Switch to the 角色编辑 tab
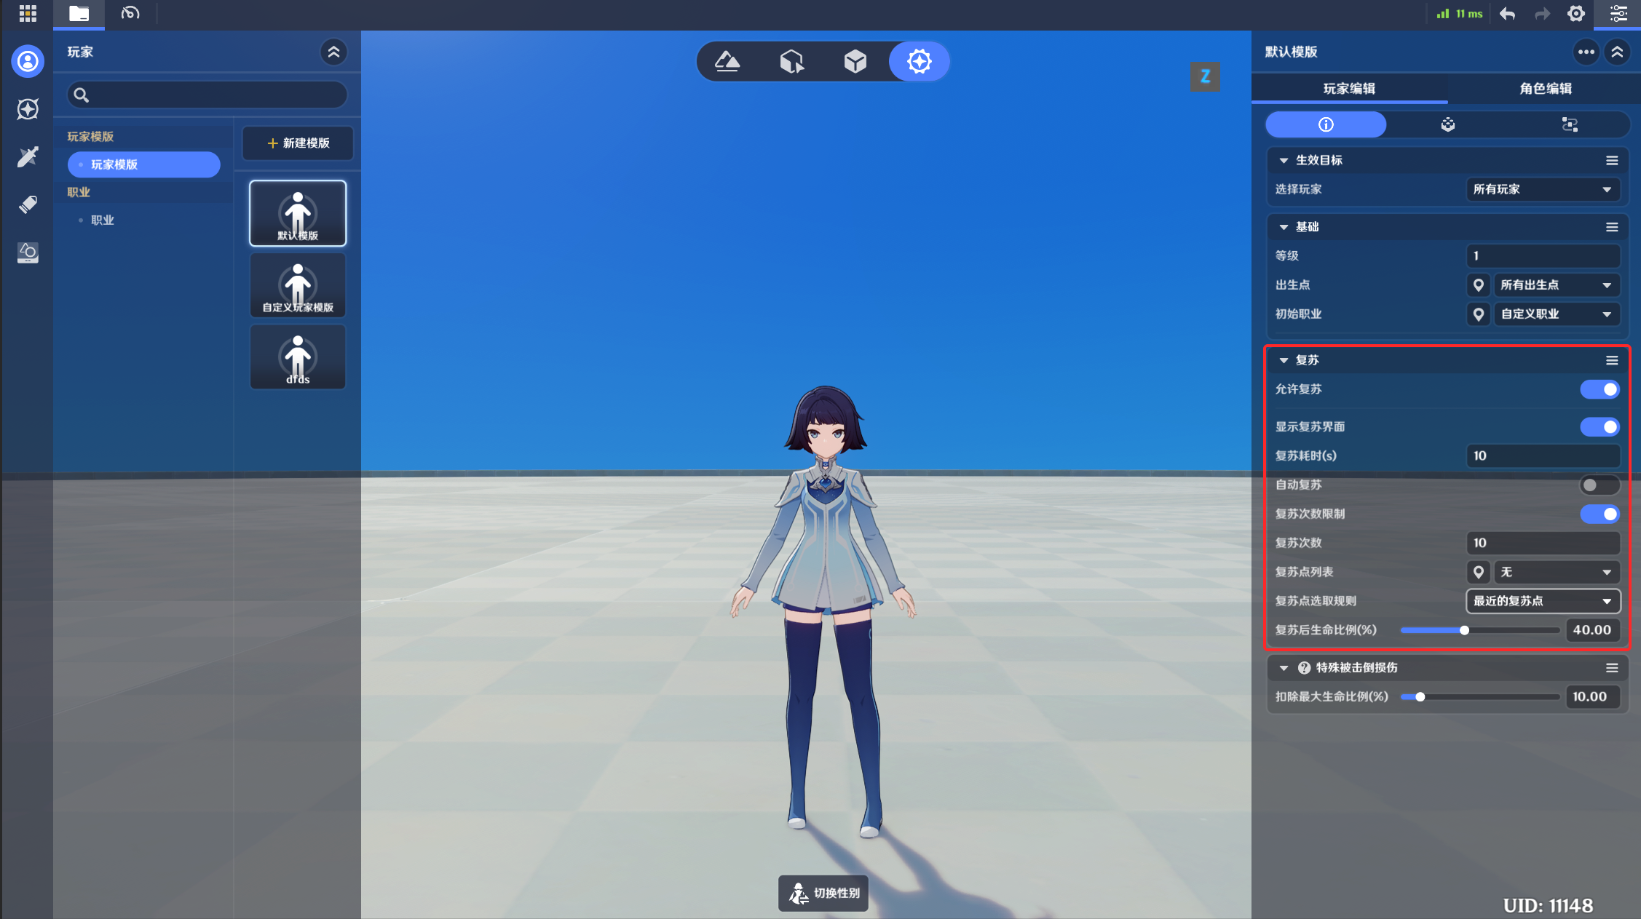This screenshot has height=919, width=1641. coord(1545,89)
